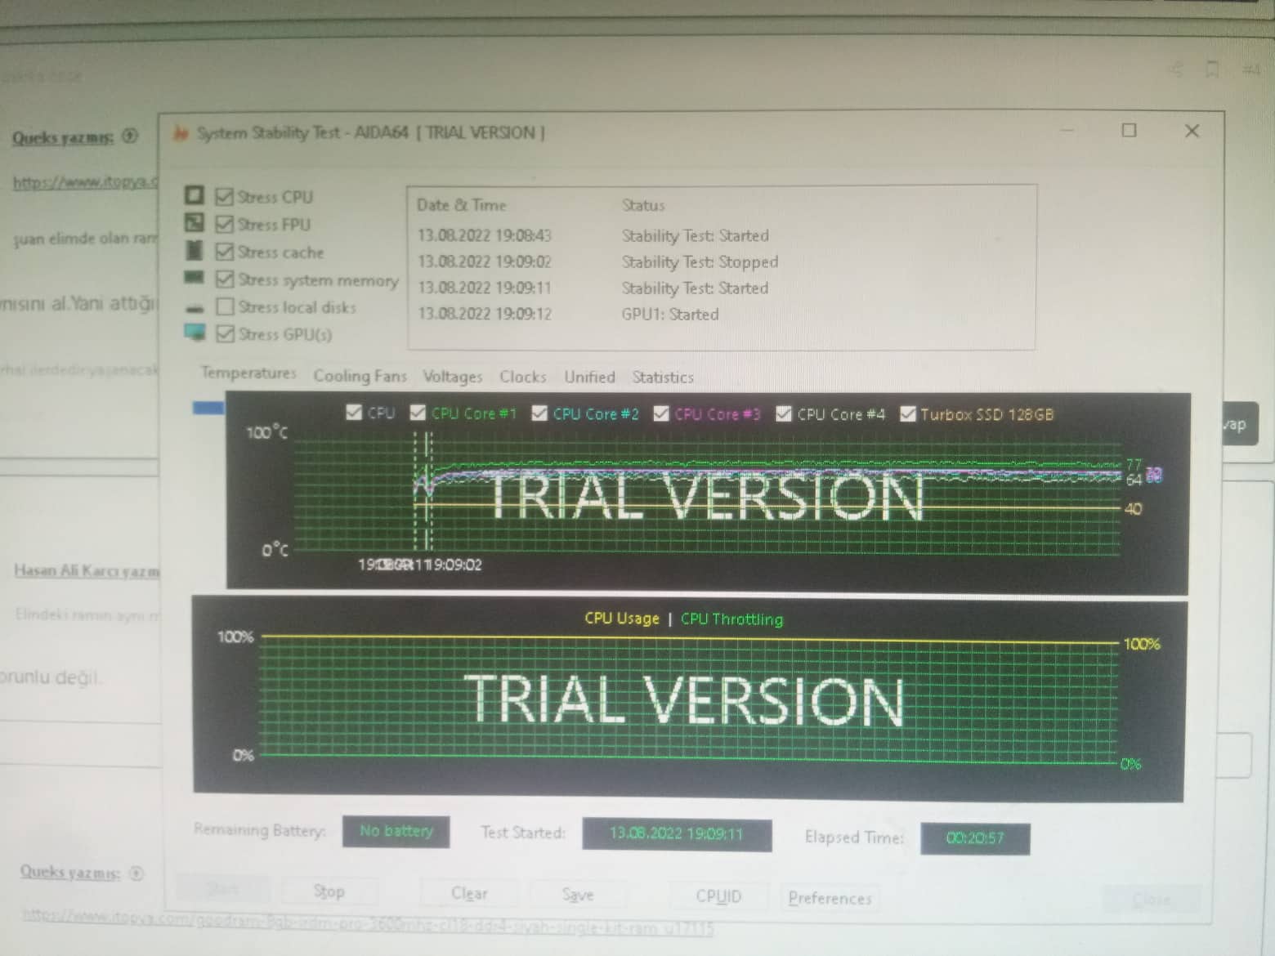Viewport: 1275px width, 956px height.
Task: Uncheck CPU Core #4 in the graph legend
Action: tap(783, 413)
